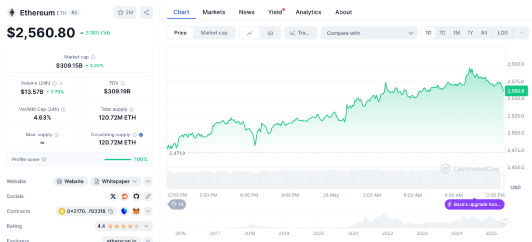Click 2018 in the range timeline
532x242 pixels.
click(x=249, y=233)
